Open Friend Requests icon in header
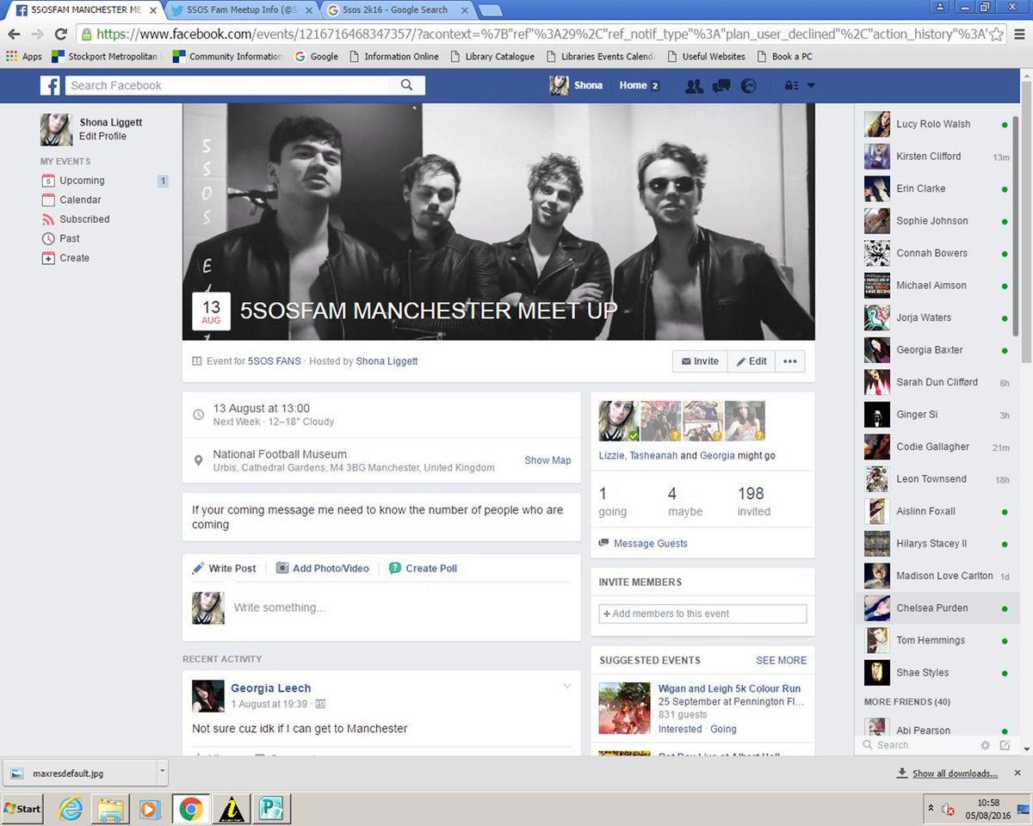1033x826 pixels. pyautogui.click(x=694, y=86)
